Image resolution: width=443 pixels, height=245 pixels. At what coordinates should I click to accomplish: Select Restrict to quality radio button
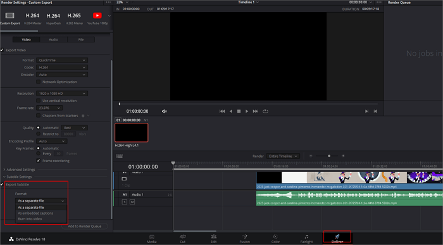[38, 134]
